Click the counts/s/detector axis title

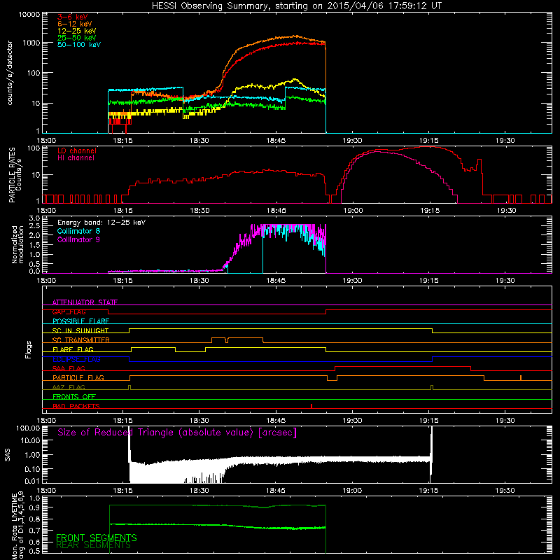click(x=10, y=73)
